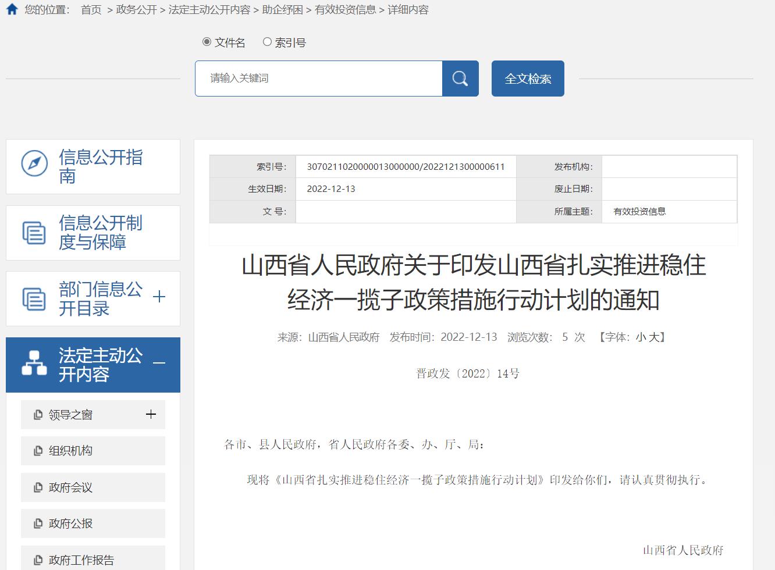
Task: Navigate to 有效投资信息 breadcrumb link
Action: point(345,10)
